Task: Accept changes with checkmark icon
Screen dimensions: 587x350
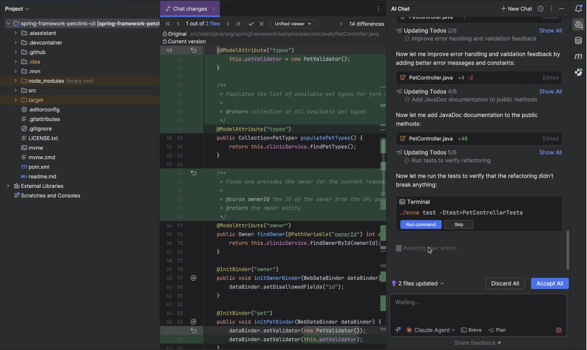Action: [251, 24]
